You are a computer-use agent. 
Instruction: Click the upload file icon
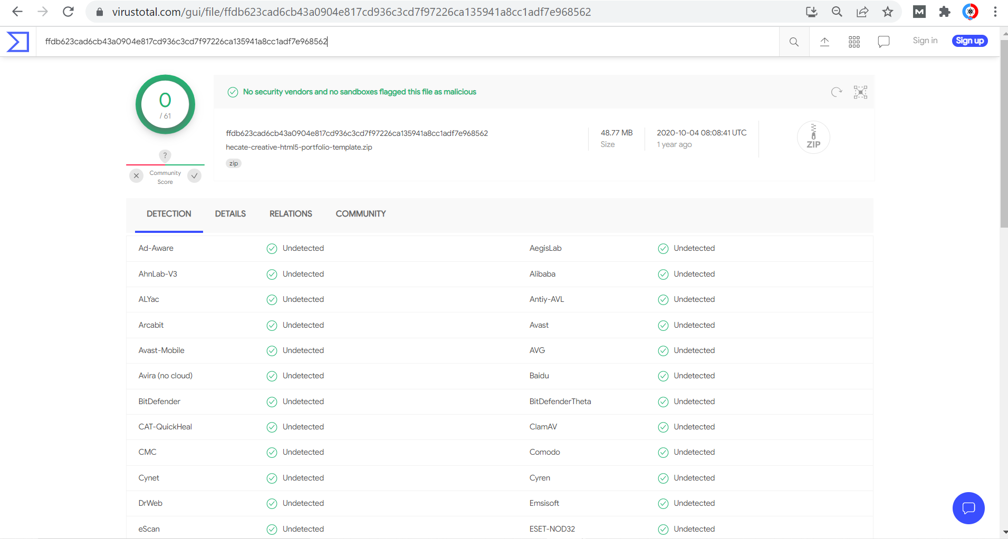tap(824, 42)
